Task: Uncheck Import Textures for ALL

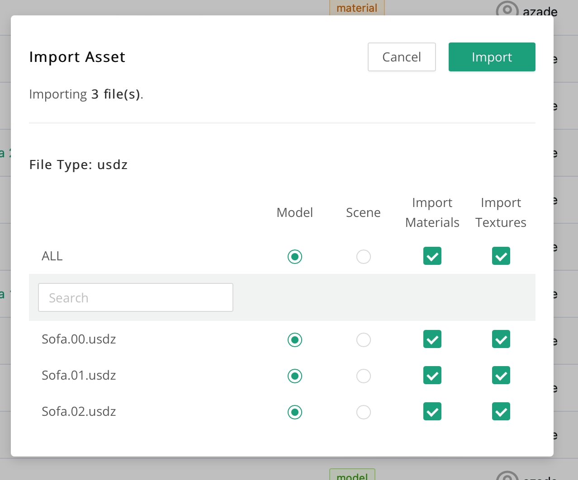Action: coord(501,256)
